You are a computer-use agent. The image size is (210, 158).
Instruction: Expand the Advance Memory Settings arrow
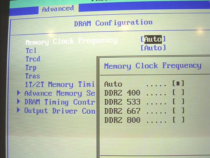(x=18, y=93)
